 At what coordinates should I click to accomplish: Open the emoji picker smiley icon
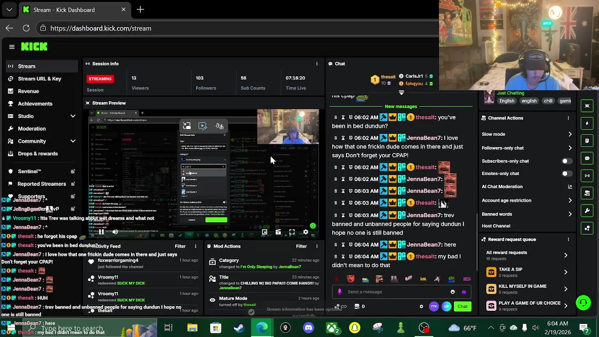tap(453, 292)
